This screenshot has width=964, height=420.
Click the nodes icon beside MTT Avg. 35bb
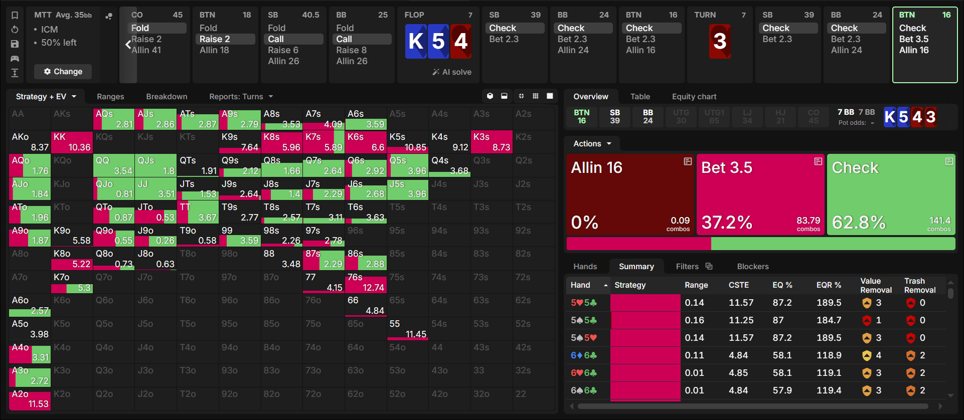(x=108, y=16)
